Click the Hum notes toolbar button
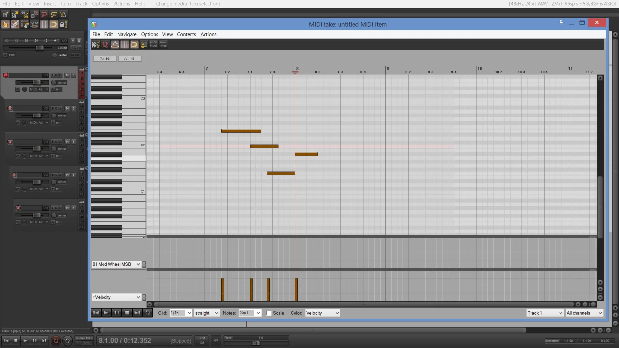Viewport: 619px width, 348px height. click(x=163, y=44)
